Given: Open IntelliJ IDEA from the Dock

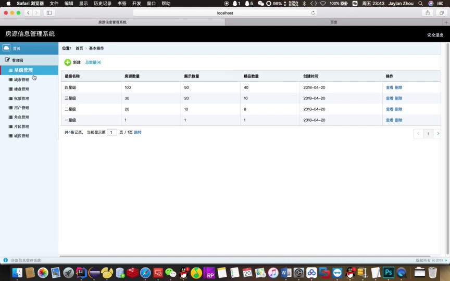Looking at the screenshot, I should pyautogui.click(x=81, y=273).
